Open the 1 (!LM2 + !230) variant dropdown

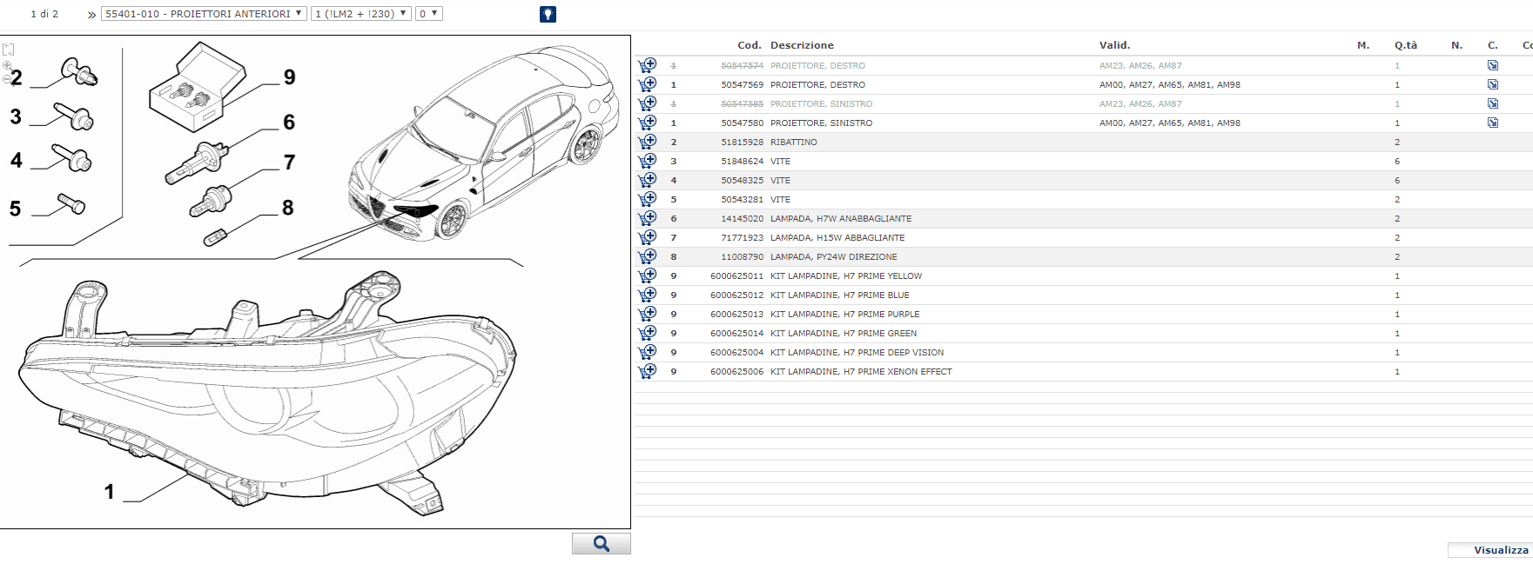click(360, 14)
